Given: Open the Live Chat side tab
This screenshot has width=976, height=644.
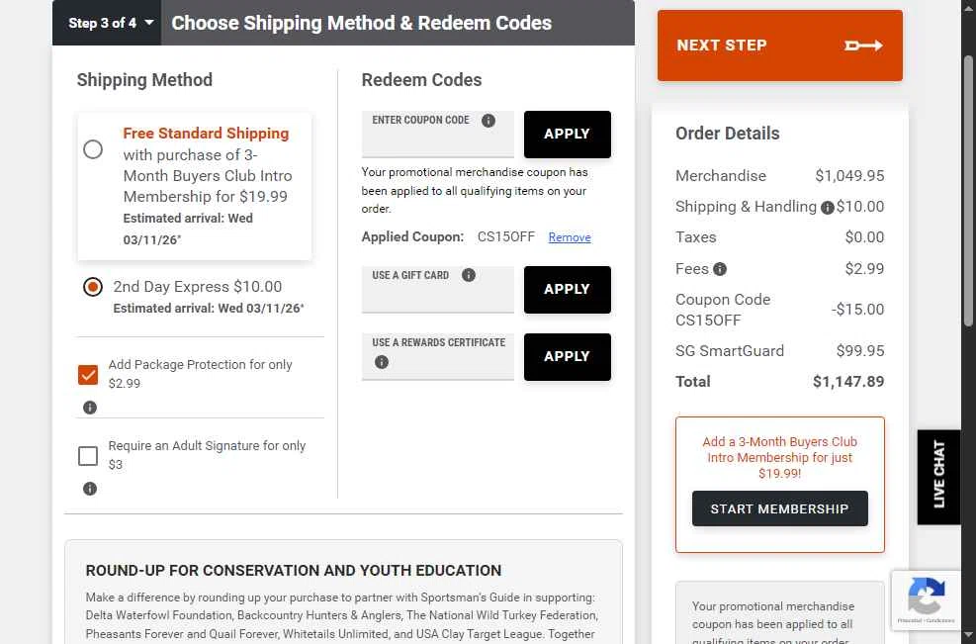Looking at the screenshot, I should 938,476.
